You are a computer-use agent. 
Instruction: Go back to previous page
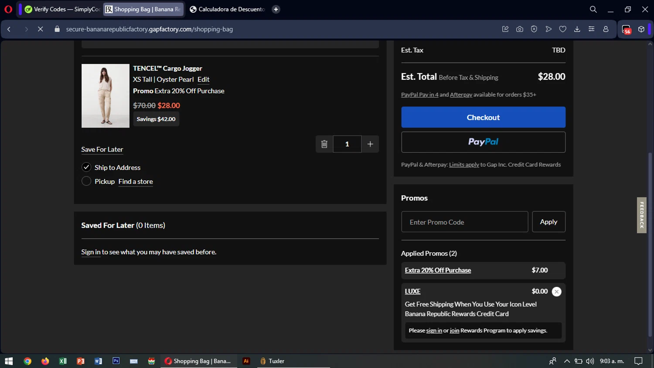(x=9, y=29)
